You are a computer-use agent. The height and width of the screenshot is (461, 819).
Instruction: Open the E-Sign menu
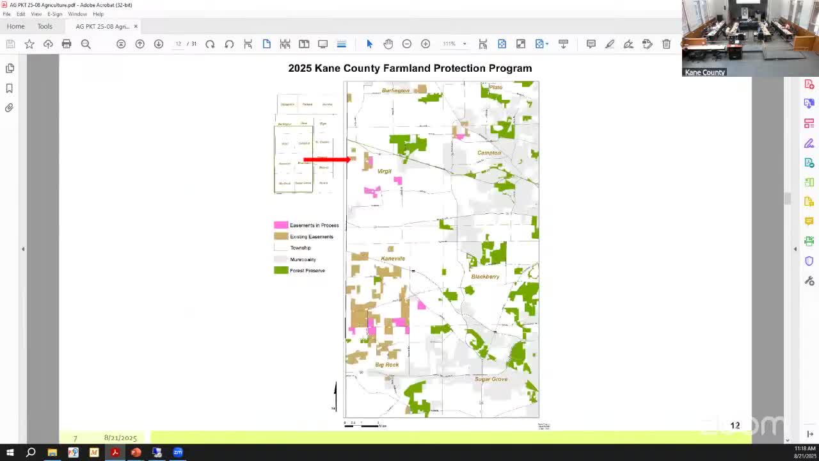click(x=54, y=13)
